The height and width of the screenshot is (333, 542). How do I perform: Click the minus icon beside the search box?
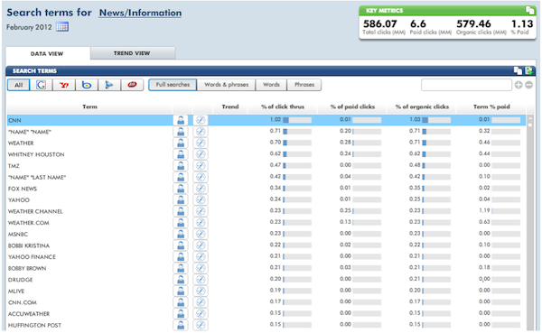coord(528,85)
